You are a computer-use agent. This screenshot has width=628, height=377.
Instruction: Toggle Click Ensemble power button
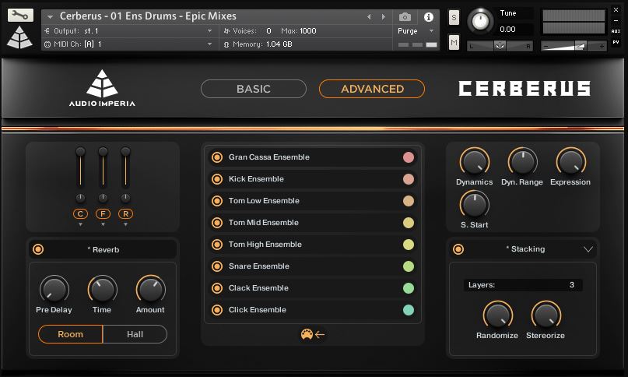(217, 310)
